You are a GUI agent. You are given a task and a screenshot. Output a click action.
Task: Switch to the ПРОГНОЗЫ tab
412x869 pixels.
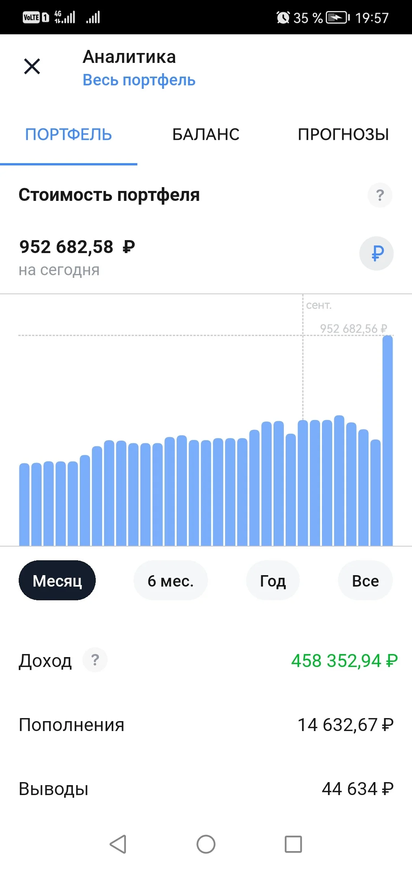pyautogui.click(x=343, y=135)
